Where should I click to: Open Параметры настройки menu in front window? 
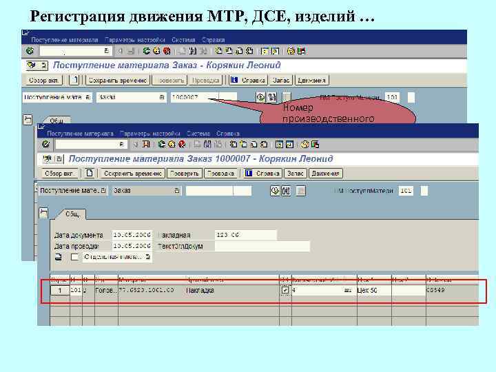[150, 134]
